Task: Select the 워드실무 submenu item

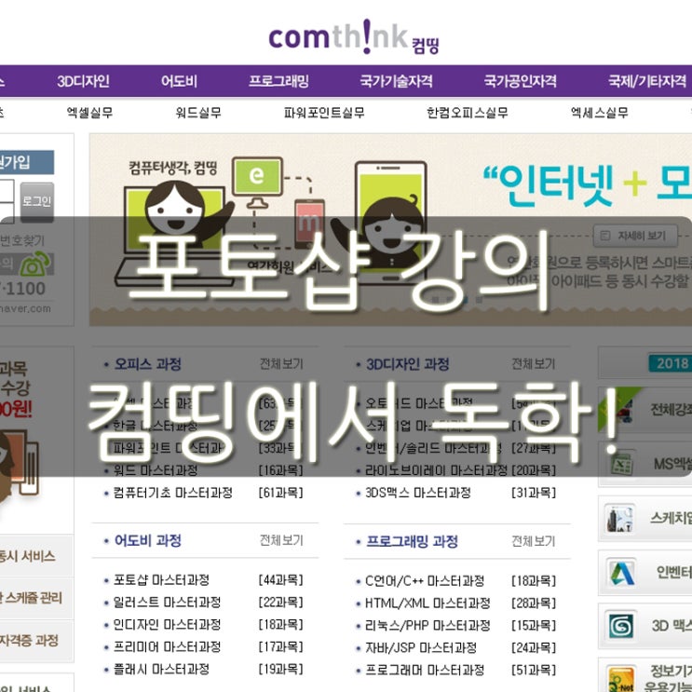Action: coord(198,113)
